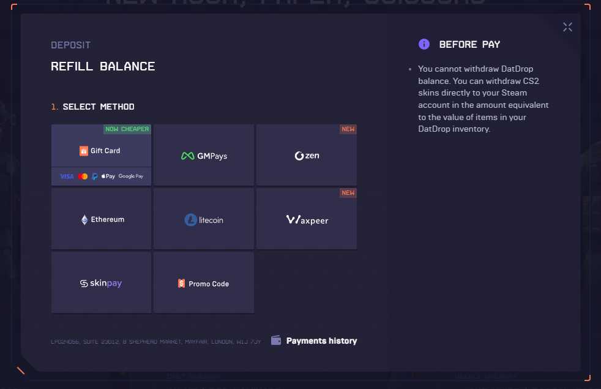Click the company address footer text

155,341
